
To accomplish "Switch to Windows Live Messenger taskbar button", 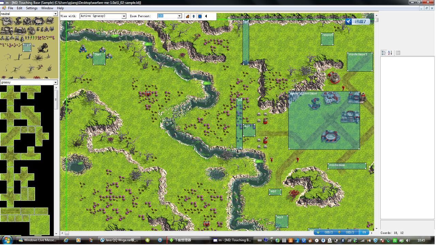I will click(x=37, y=240).
